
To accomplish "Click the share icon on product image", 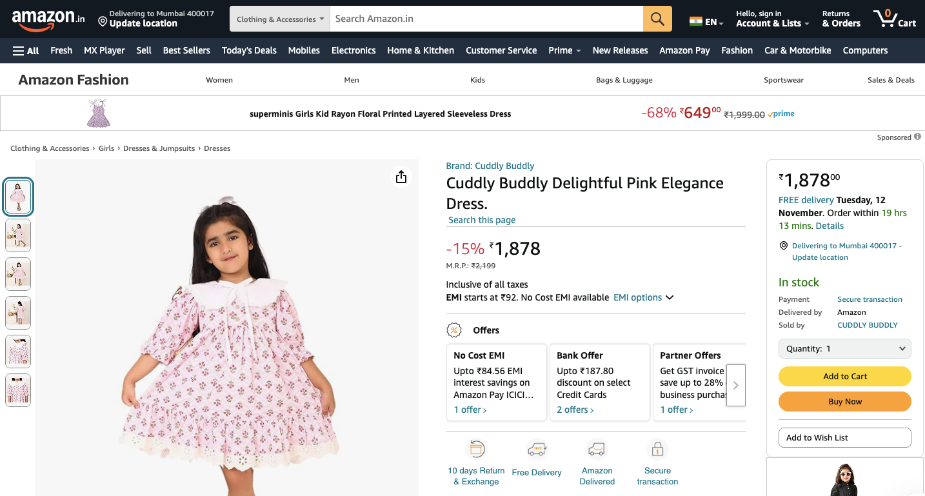I will tap(401, 177).
